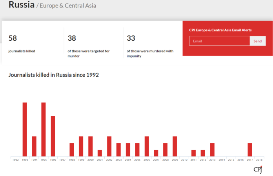
Task: Click the 1997 axis label
Action: click(x=62, y=160)
